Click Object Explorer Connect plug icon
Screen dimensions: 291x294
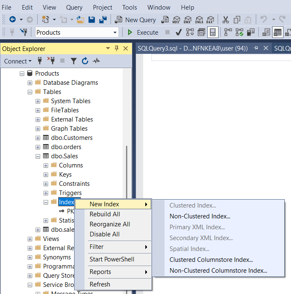pos(40,61)
